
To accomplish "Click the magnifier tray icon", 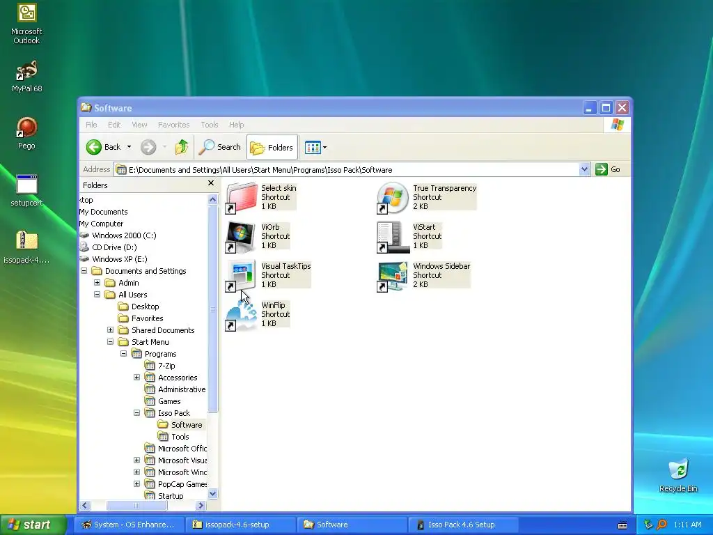I will [x=662, y=525].
